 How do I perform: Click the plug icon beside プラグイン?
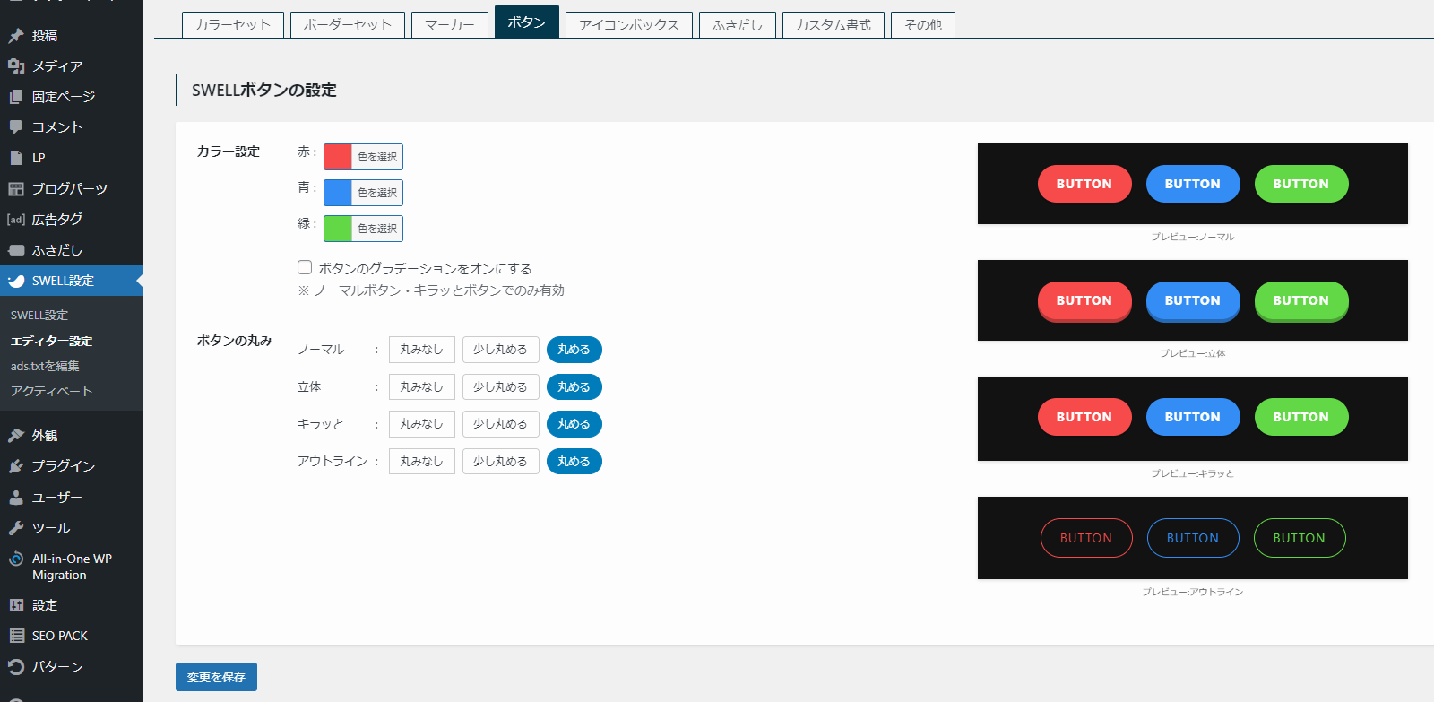[x=16, y=466]
